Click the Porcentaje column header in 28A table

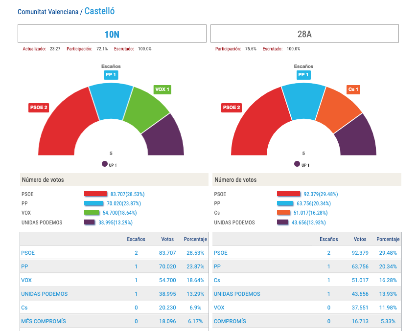388,240
